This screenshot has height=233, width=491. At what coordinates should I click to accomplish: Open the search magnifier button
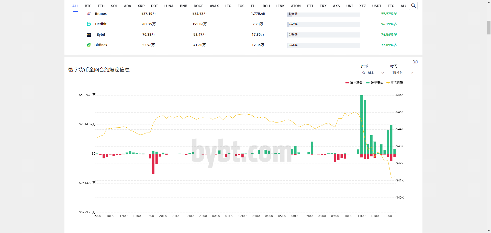click(413, 6)
